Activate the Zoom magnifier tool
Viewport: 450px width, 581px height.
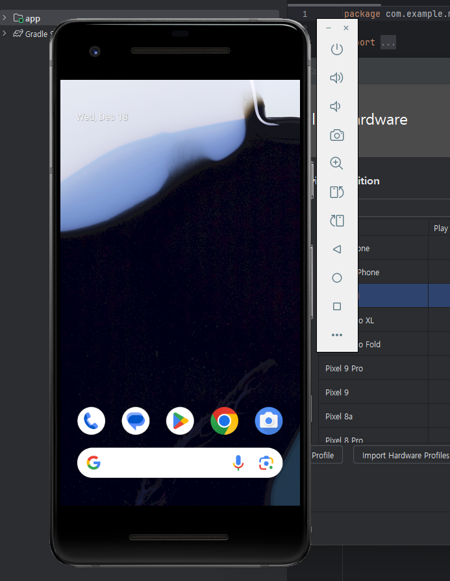click(336, 163)
